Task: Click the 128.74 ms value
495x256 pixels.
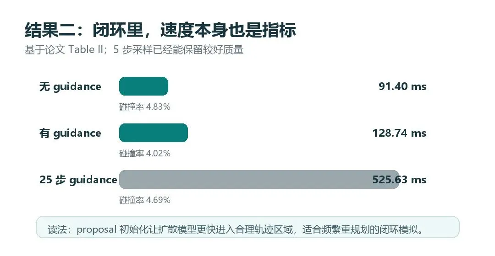Action: click(x=399, y=133)
